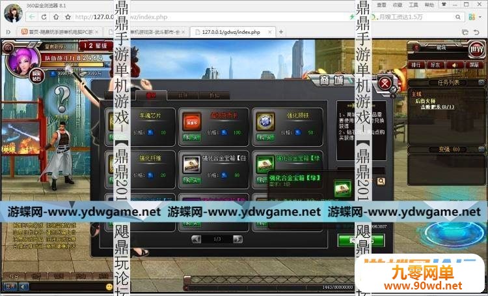Close the 商城 shop dialog with the red X
The image size is (488, 296).
pos(385,83)
